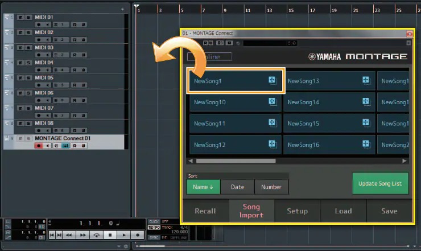
Task: Open MIDI 05 channel selector
Action: pyautogui.click(x=60, y=85)
